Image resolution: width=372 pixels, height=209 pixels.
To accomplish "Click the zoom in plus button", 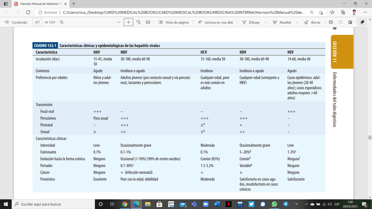I will point(128,22).
